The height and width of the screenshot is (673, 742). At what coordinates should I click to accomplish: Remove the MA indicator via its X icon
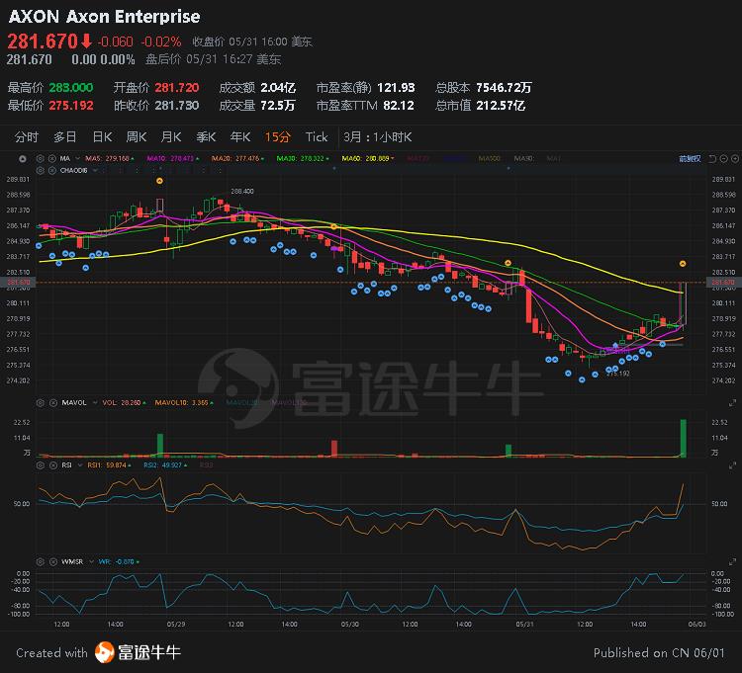(x=52, y=159)
